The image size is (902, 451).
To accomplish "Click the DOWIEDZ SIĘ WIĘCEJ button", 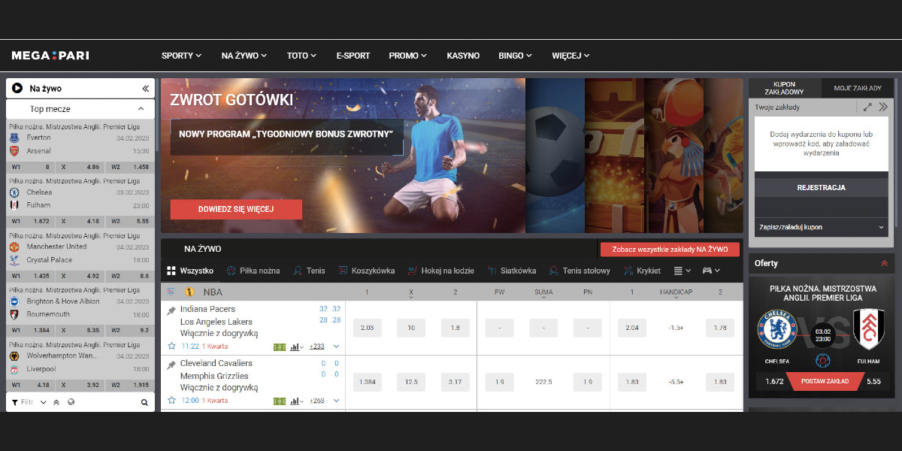I will [236, 209].
